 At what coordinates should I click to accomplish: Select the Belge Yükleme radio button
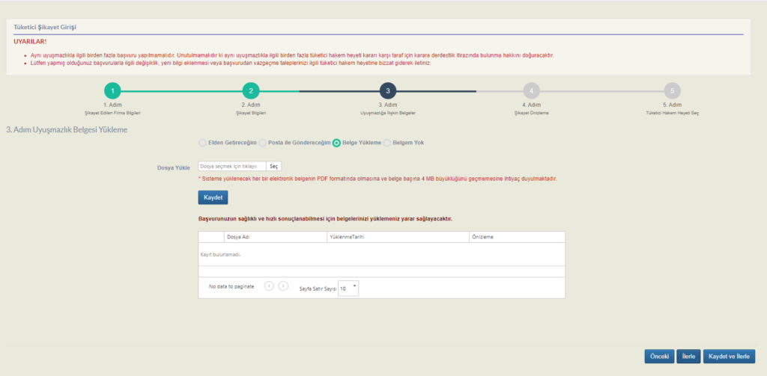[x=337, y=143]
